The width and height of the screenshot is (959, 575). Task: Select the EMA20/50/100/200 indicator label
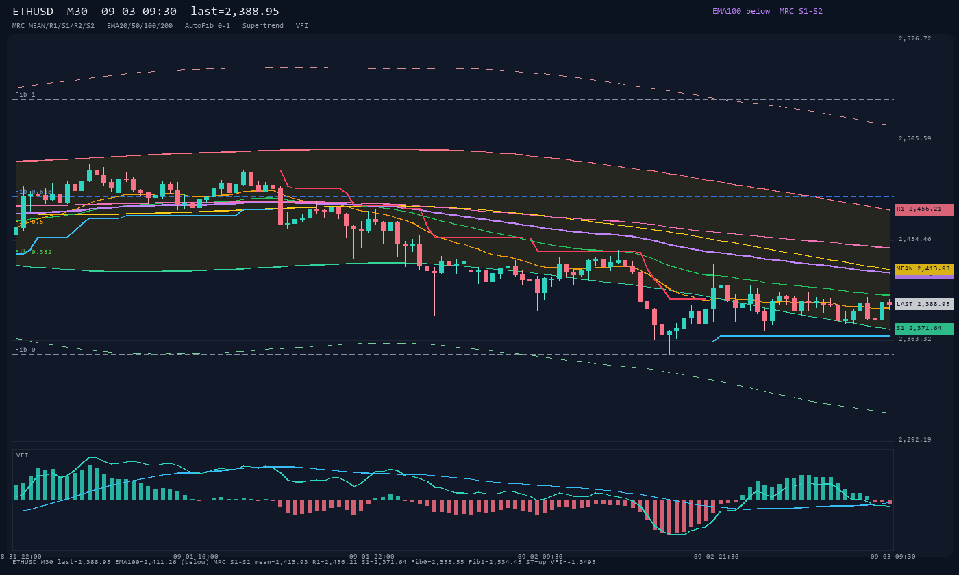(140, 26)
